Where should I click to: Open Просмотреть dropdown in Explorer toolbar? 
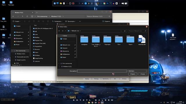(71, 21)
